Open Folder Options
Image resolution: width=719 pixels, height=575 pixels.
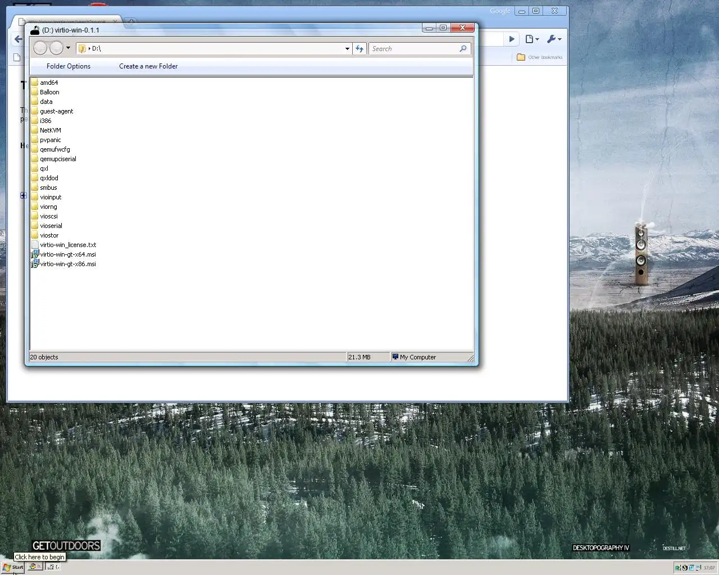coord(69,66)
